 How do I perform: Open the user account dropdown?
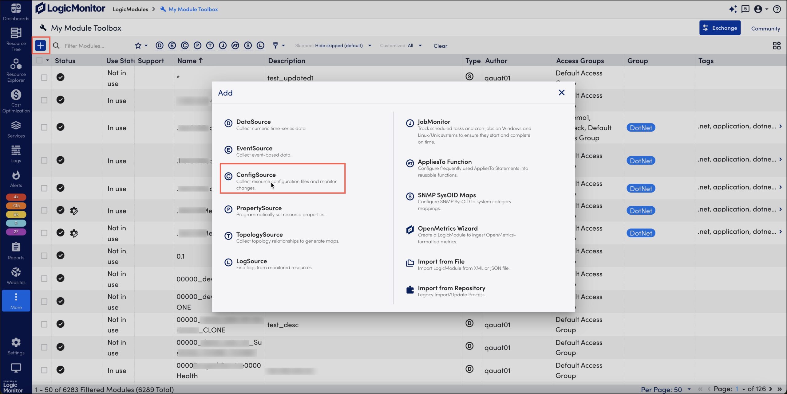point(761,9)
